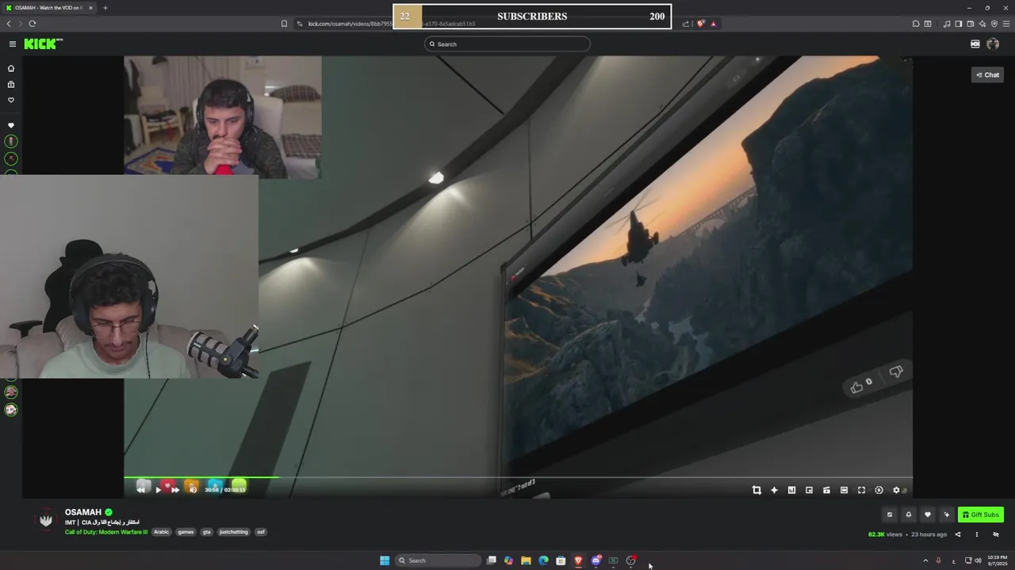Click the sparkle button beside Gift Subs
The height and width of the screenshot is (570, 1015).
(946, 515)
